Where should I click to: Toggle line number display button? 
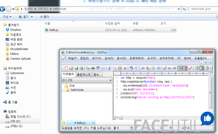pyautogui.click(x=185, y=68)
